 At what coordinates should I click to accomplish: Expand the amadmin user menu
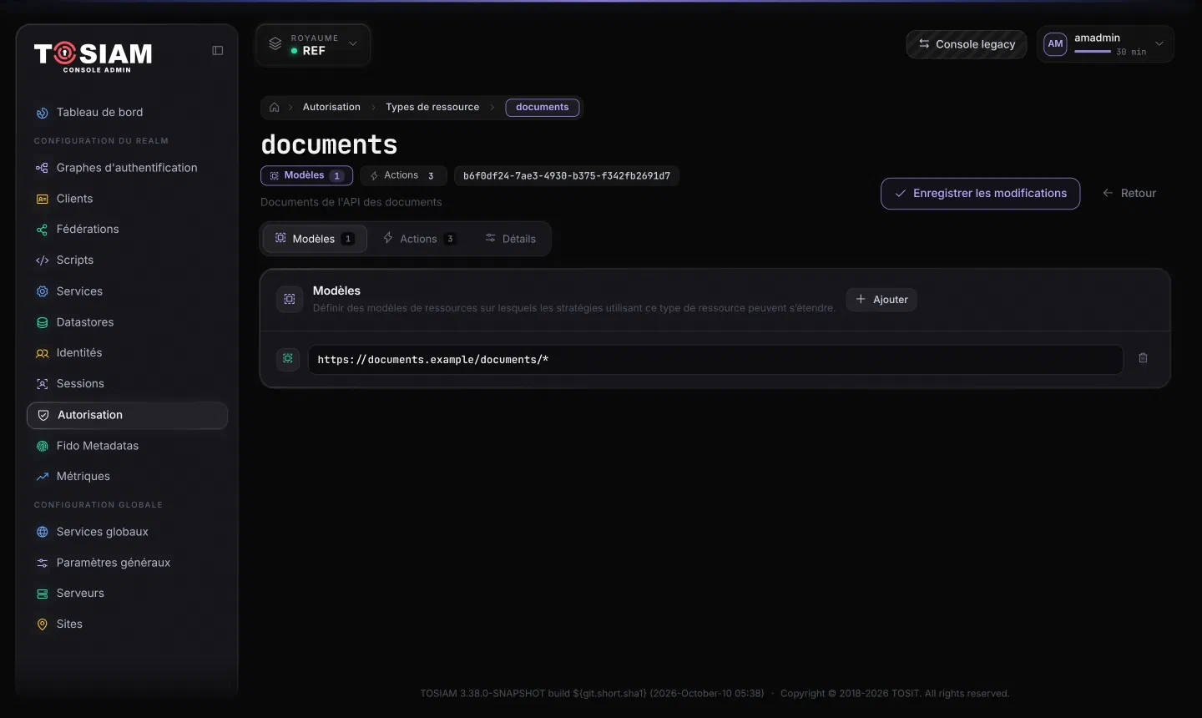click(1105, 44)
